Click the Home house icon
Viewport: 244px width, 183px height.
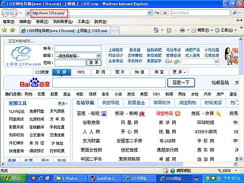point(156,30)
